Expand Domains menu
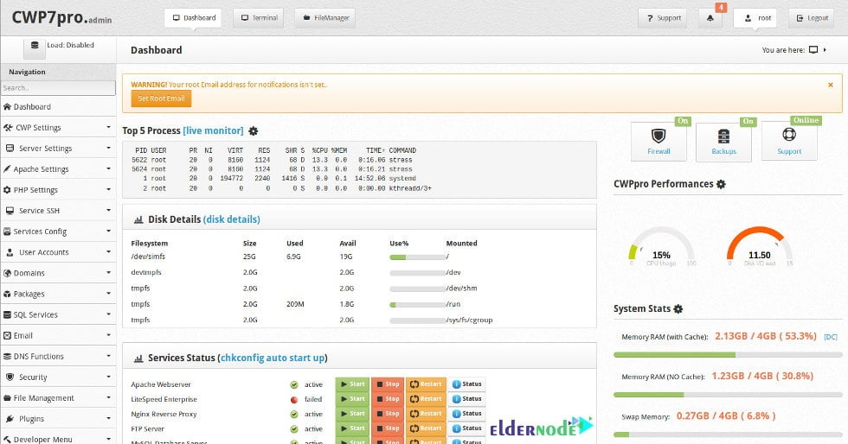Image resolution: width=848 pixels, height=444 pixels. tap(59, 273)
